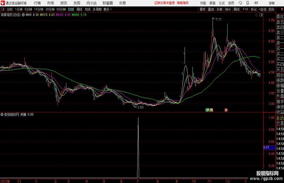284x183 pixels.
Task: Switch to 60分钟 period
Action: point(61,9)
